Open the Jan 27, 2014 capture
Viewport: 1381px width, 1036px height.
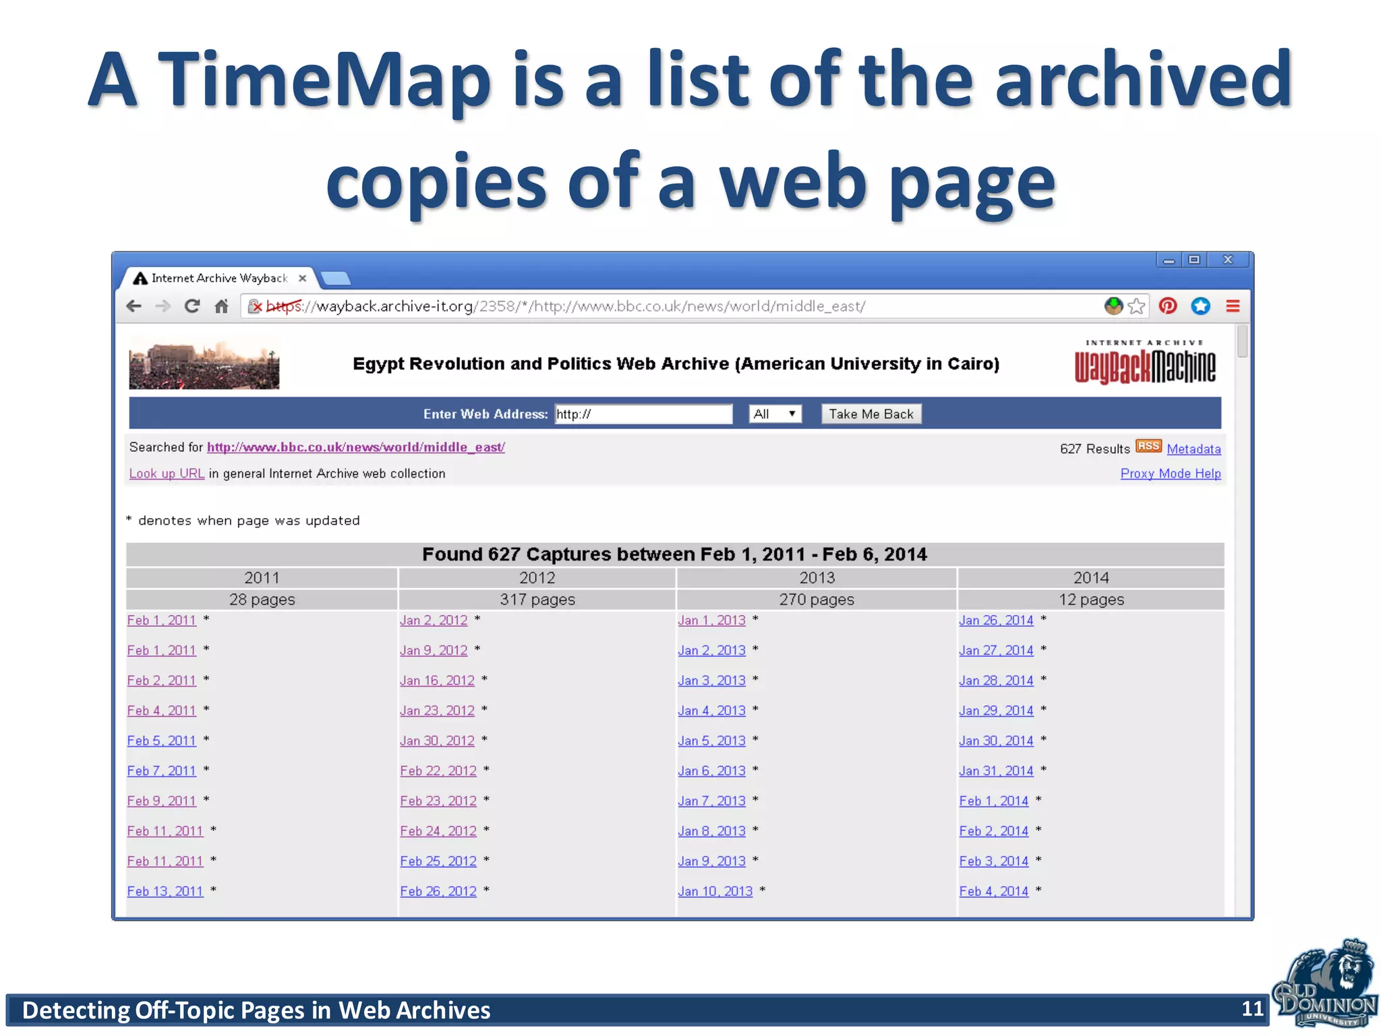coord(996,650)
